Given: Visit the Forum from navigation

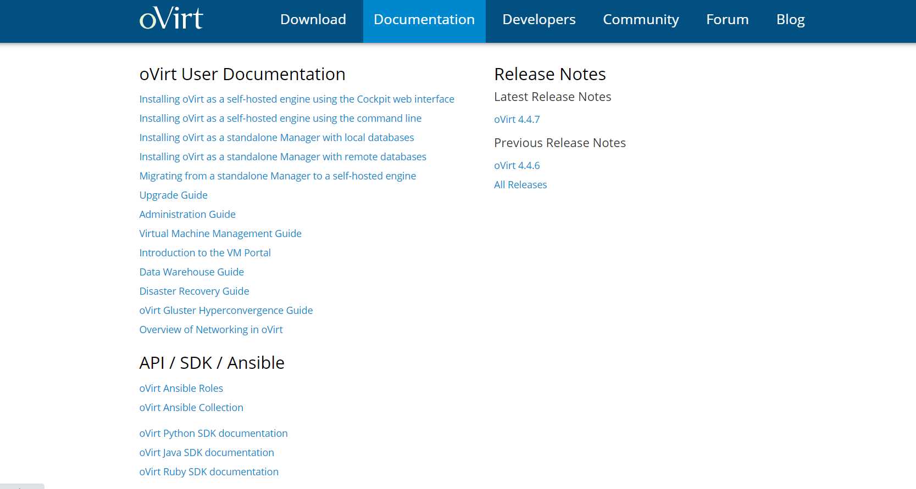Looking at the screenshot, I should coord(727,20).
